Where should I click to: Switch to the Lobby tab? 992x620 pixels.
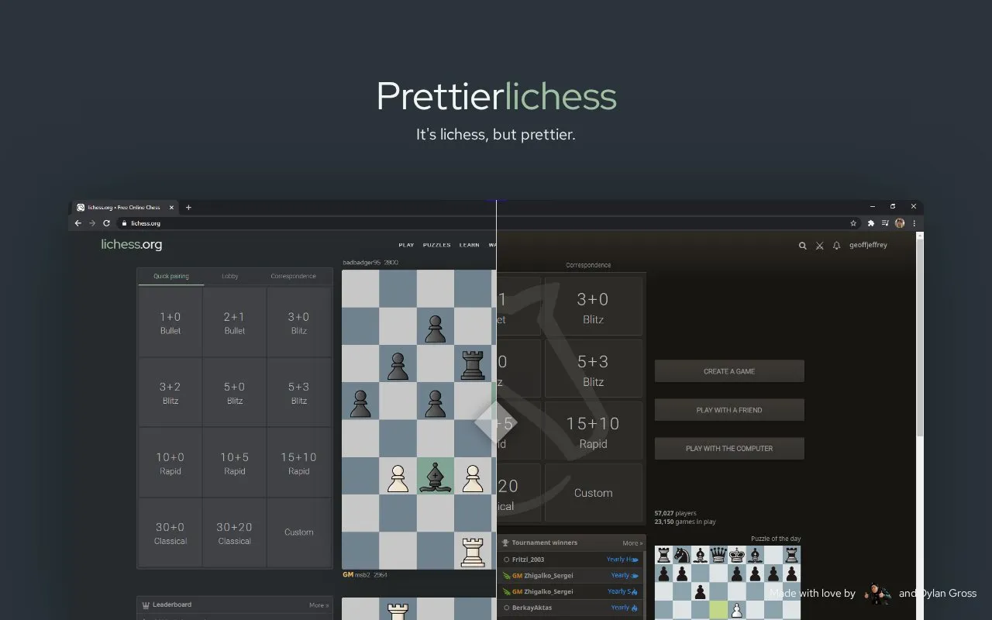point(230,276)
